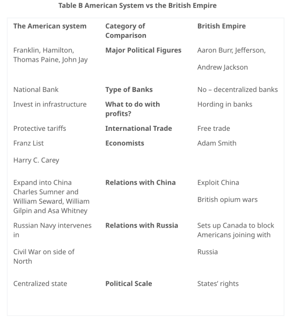Select 'Invest in infrastructure' text
The height and width of the screenshot is (319, 291).
(x=50, y=104)
